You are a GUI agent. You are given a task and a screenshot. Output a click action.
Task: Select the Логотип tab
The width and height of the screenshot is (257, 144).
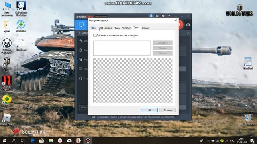126,28
